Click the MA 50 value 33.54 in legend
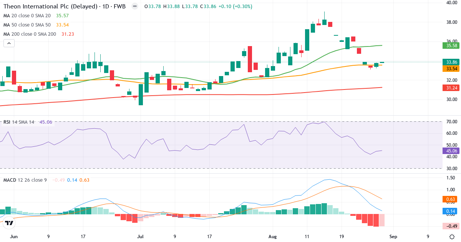 [x=62, y=25]
